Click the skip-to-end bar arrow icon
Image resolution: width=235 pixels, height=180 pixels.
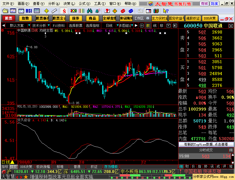(175, 26)
